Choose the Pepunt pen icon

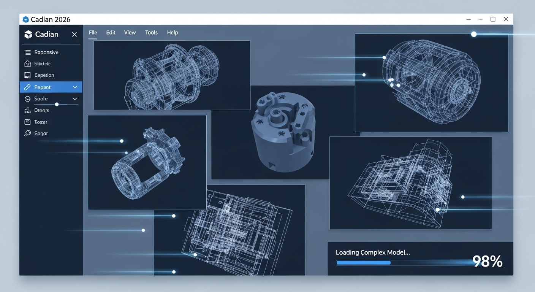(x=27, y=87)
